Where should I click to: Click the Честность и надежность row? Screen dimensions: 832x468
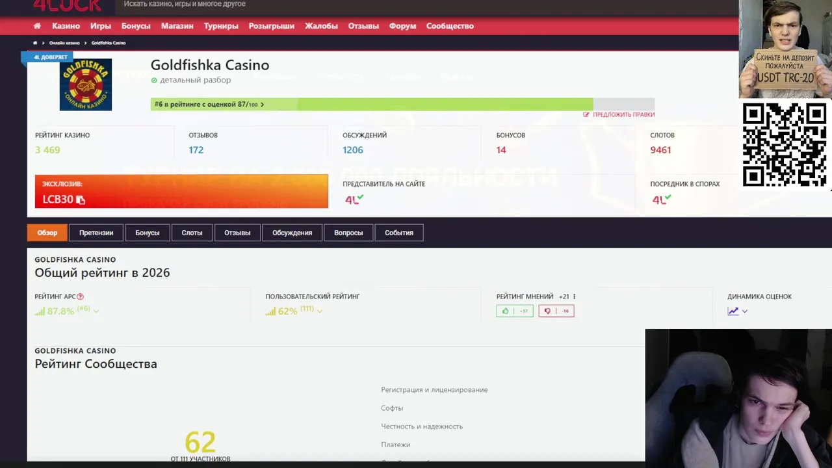422,426
